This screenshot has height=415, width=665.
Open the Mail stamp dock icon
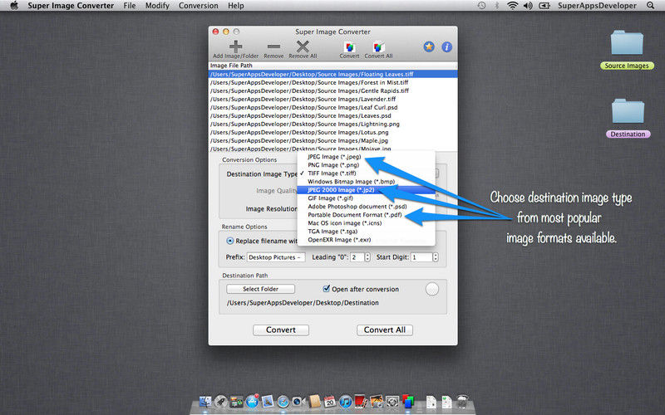point(268,401)
